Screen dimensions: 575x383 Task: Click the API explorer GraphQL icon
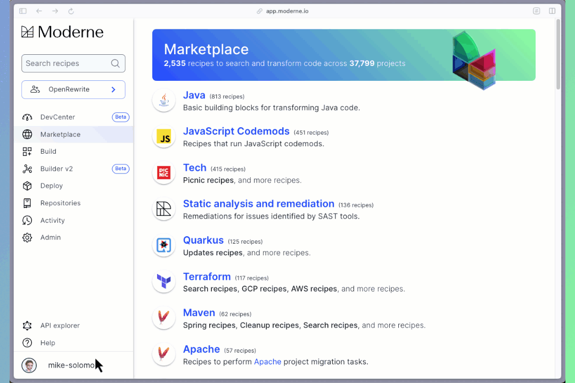click(27, 326)
